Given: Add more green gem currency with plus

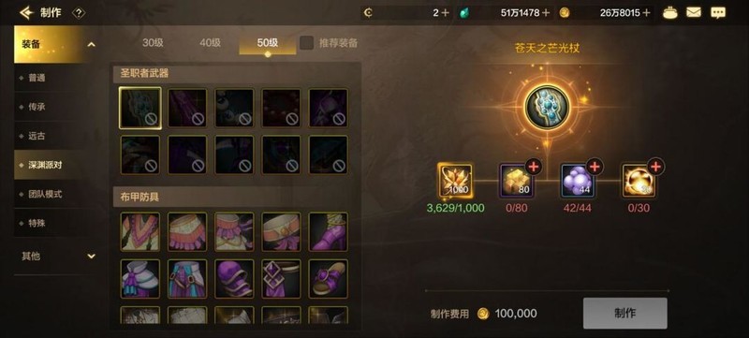Looking at the screenshot, I should [546, 13].
